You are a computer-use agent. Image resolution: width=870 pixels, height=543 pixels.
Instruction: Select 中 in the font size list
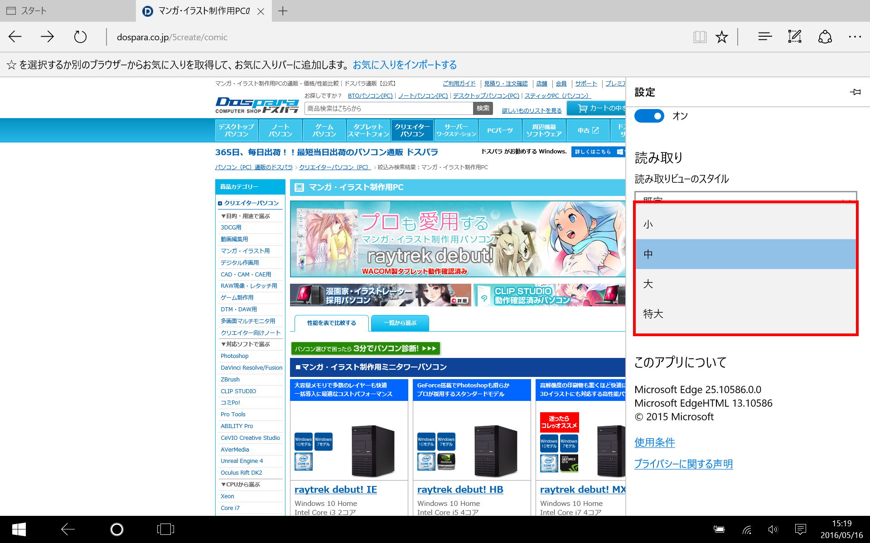pos(746,254)
